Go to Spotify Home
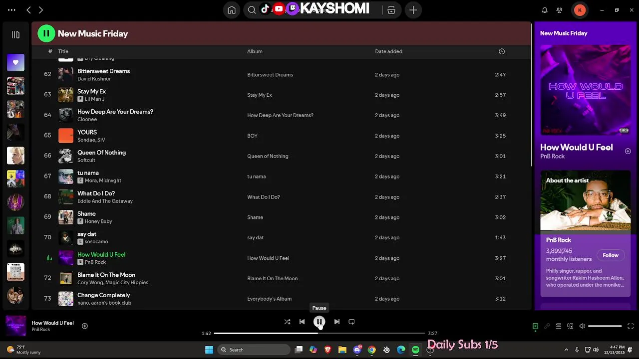 click(x=232, y=10)
